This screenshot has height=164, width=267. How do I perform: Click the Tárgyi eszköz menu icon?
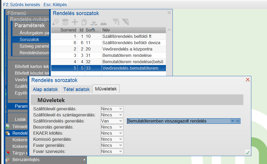tap(7, 153)
